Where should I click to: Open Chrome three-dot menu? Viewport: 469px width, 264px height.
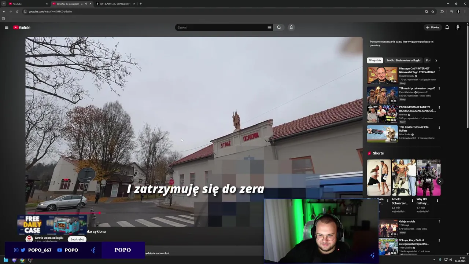(465, 11)
